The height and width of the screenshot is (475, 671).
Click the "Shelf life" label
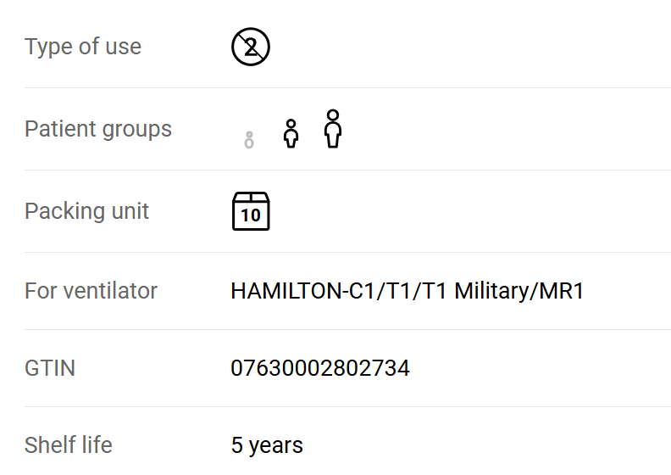pos(68,445)
